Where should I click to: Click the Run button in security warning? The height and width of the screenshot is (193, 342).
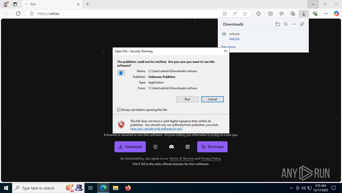coord(187,99)
